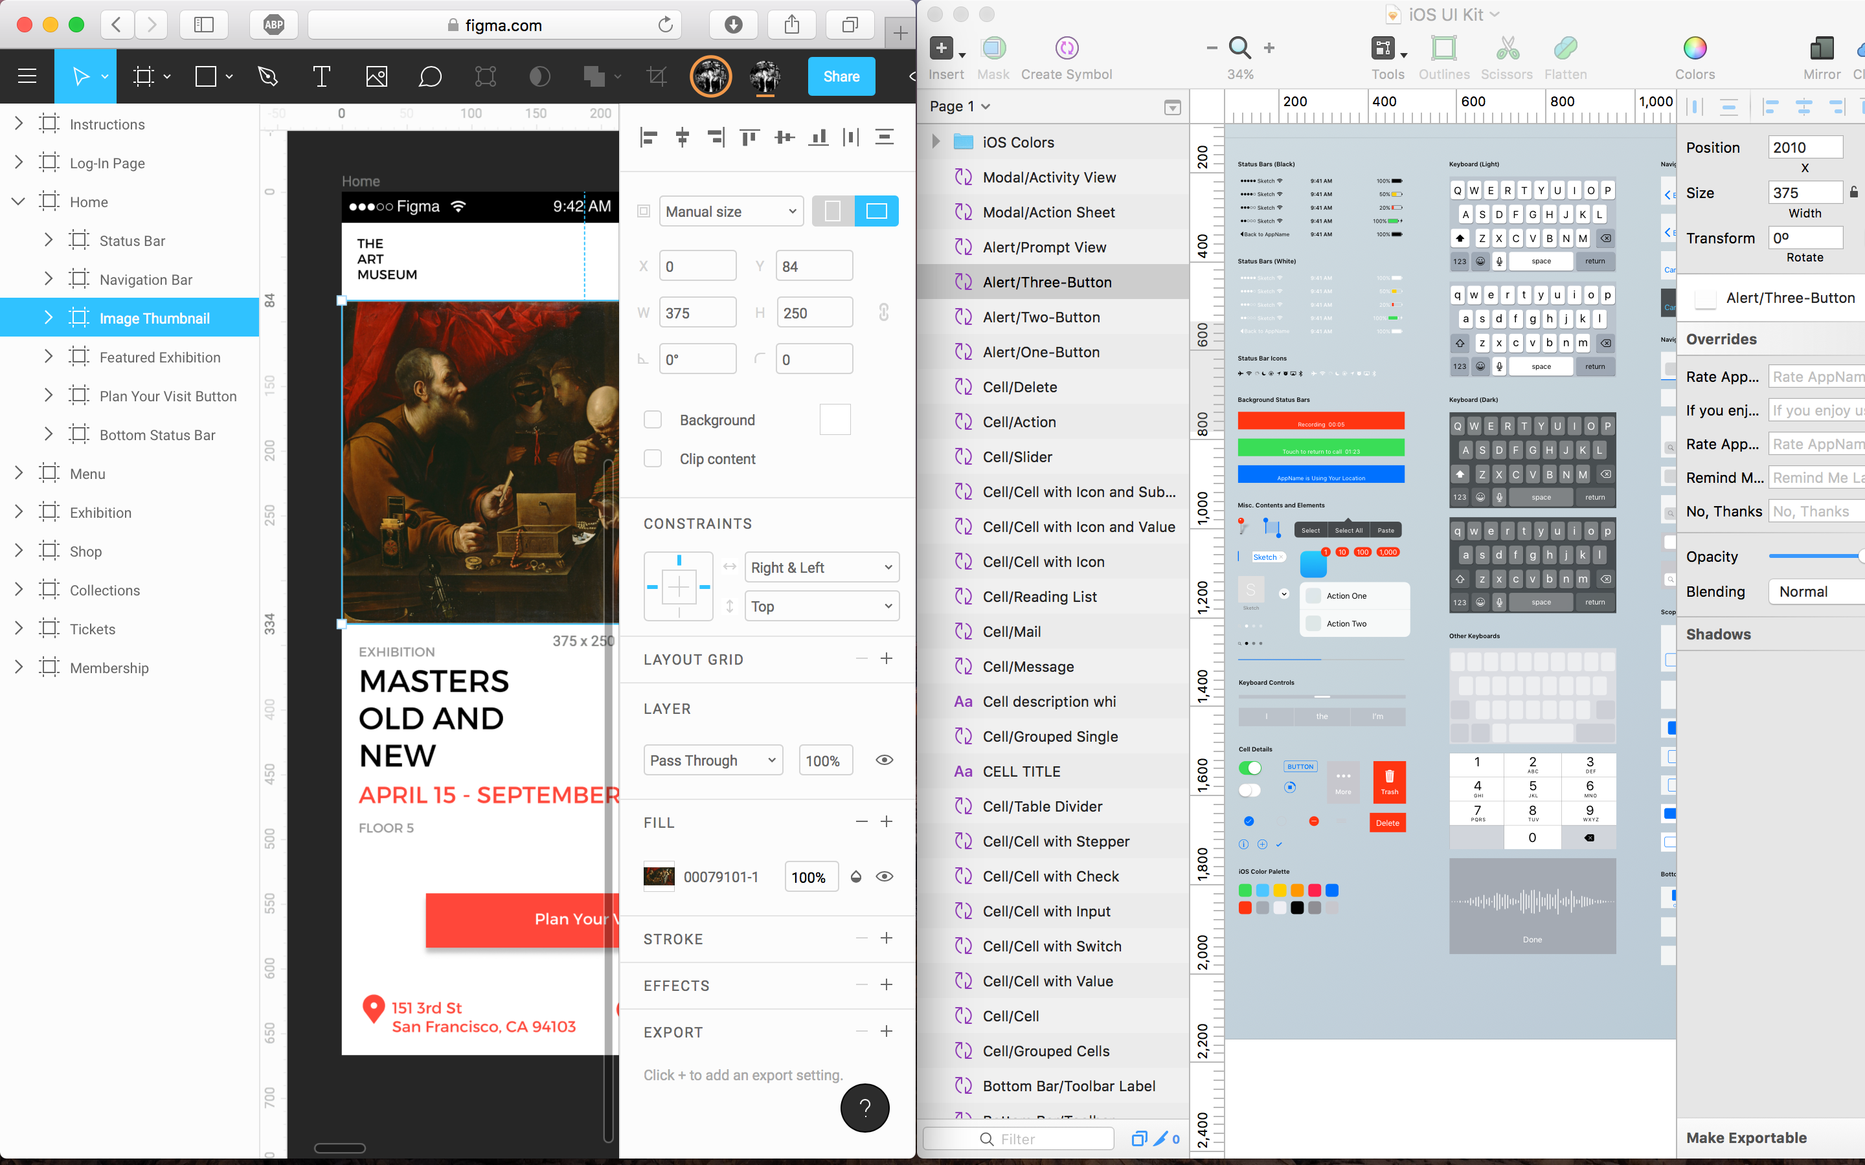Viewport: 1865px width, 1165px height.
Task: Enable the Background checkbox
Action: [x=653, y=420]
